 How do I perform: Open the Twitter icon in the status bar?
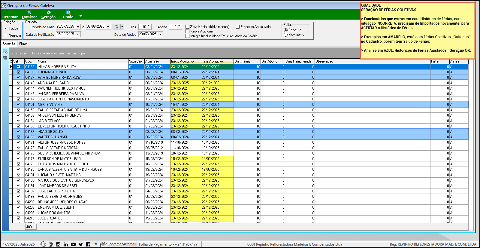81,244
